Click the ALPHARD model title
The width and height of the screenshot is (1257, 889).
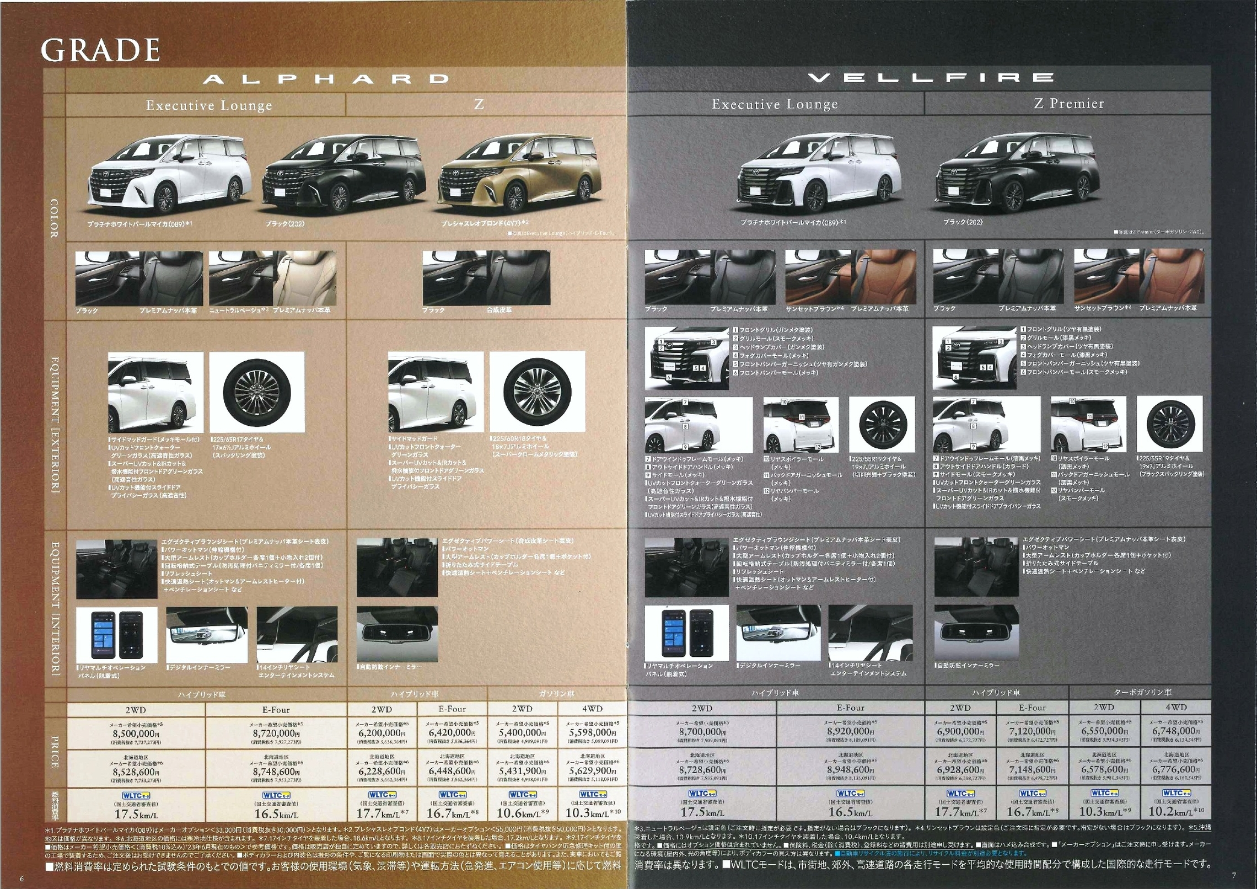[327, 79]
